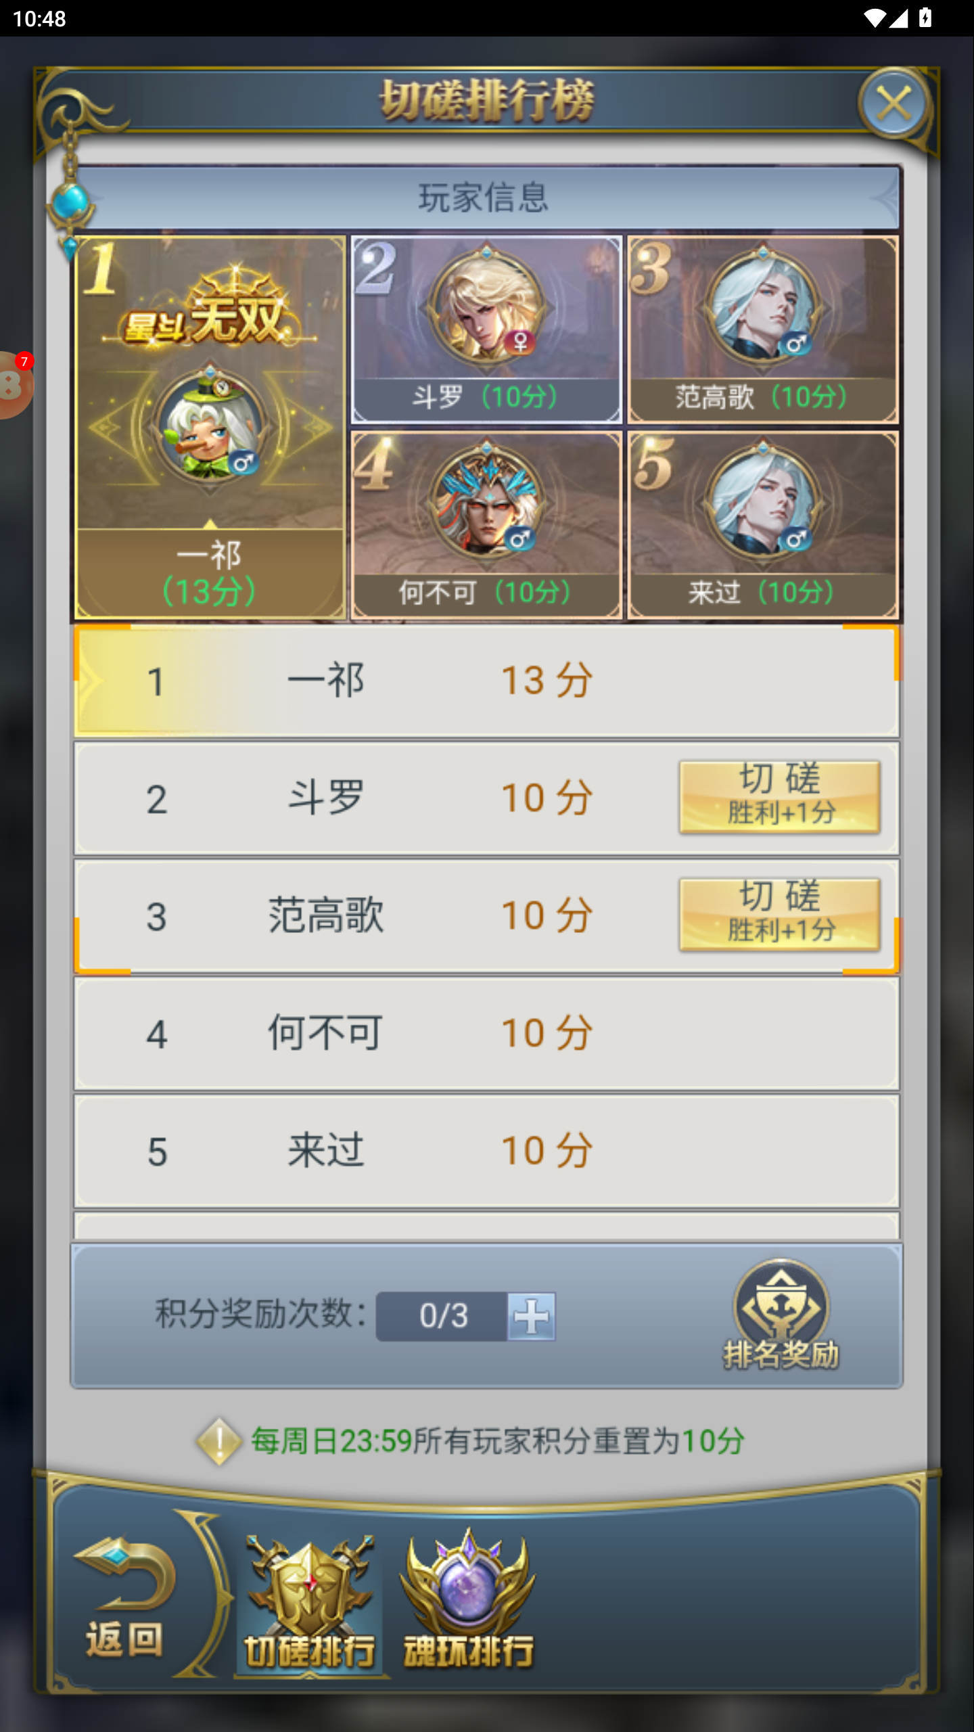Tap the yellow warning exclamation icon
Screen dimensions: 974x1732
point(218,1441)
